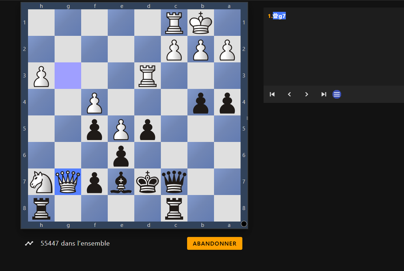The height and width of the screenshot is (271, 404).
Task: Skip to the last move
Action: point(324,94)
